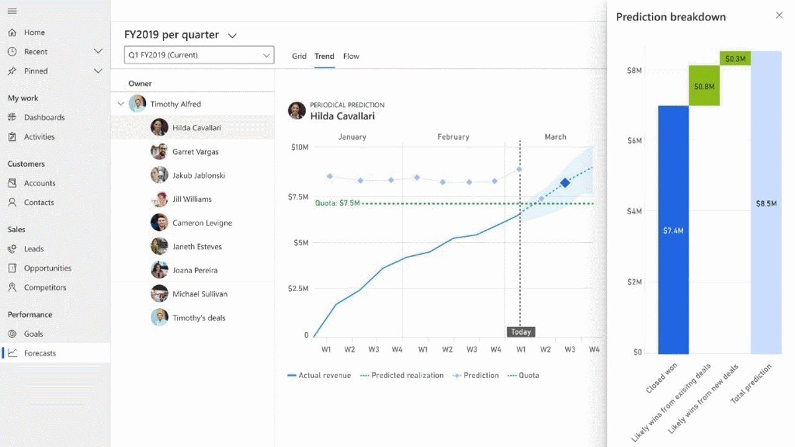Click Hilda Cavallari's avatar in owner list

(159, 127)
